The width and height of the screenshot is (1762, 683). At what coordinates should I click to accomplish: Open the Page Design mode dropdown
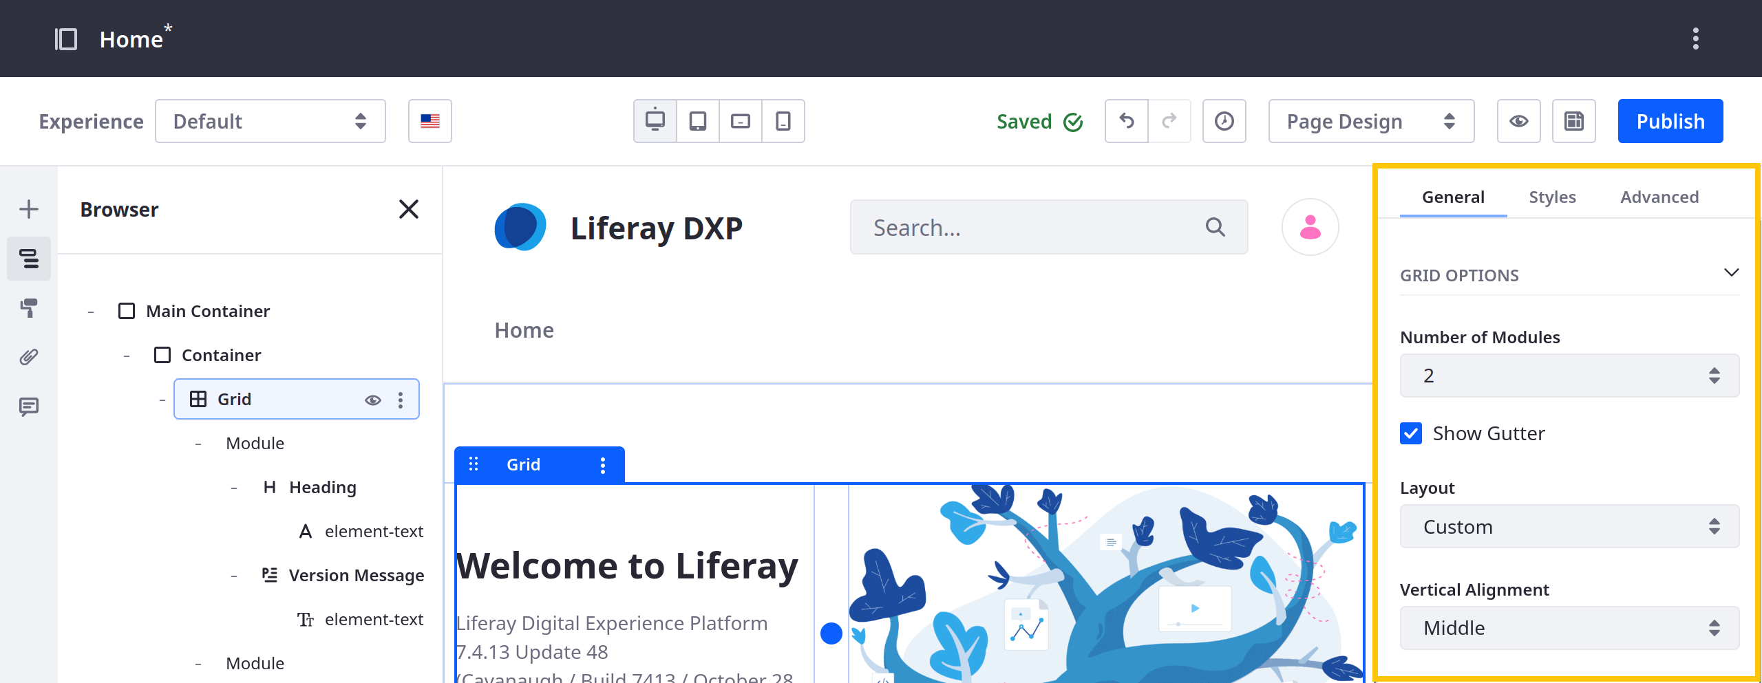[x=1371, y=121]
